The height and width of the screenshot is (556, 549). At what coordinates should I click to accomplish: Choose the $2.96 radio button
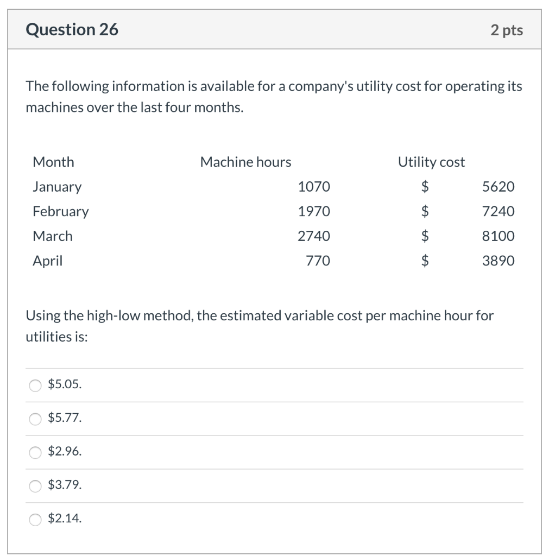[x=35, y=452]
